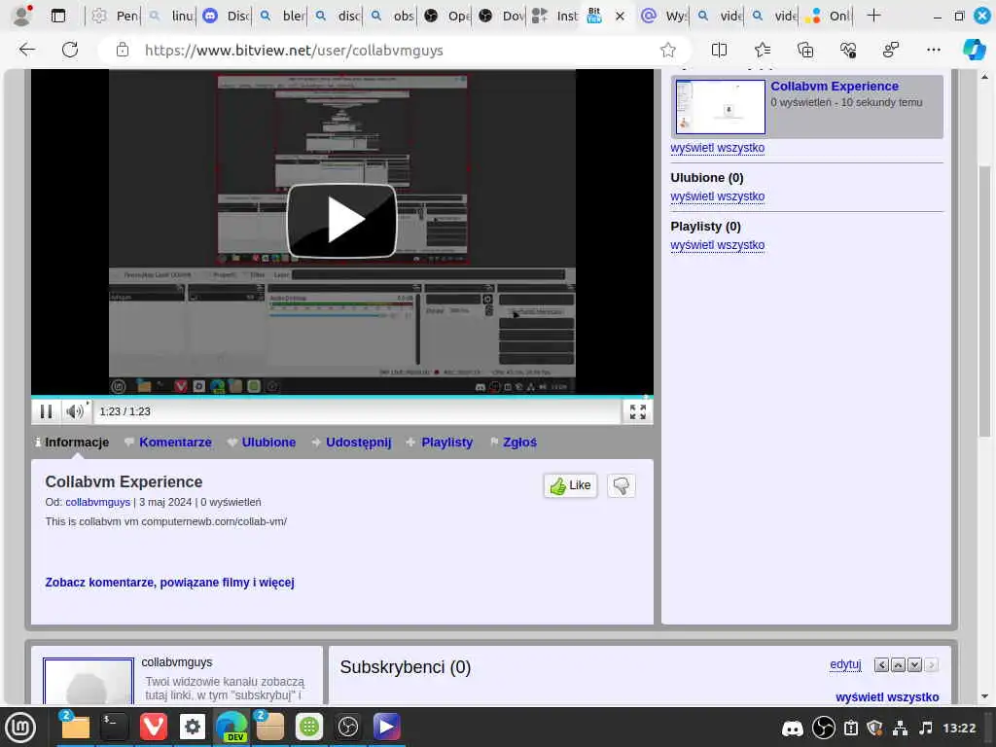Viewport: 996px width, 747px height.
Task: Switch to the Onl tab
Action: pyautogui.click(x=829, y=16)
